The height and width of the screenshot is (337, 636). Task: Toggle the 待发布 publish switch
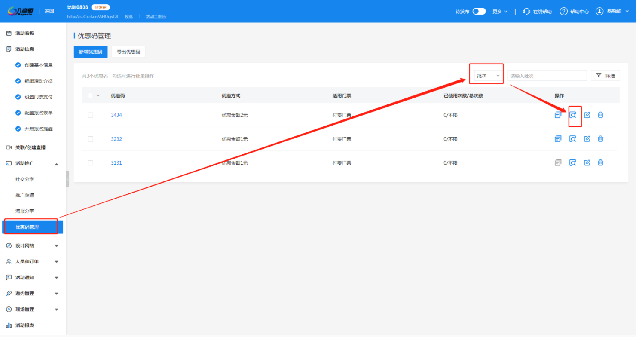(x=479, y=12)
